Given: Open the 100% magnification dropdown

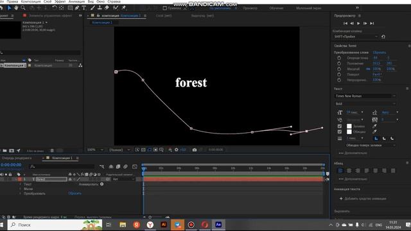Looking at the screenshot, I should [x=95, y=150].
